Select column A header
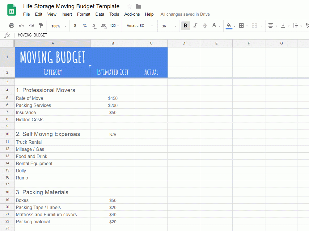The image size is (309, 231). tap(53, 43)
